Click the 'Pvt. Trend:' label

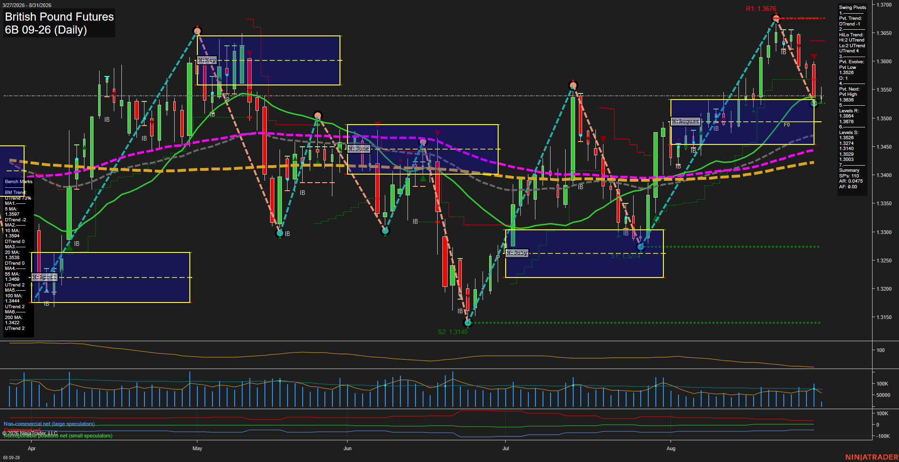pyautogui.click(x=850, y=18)
